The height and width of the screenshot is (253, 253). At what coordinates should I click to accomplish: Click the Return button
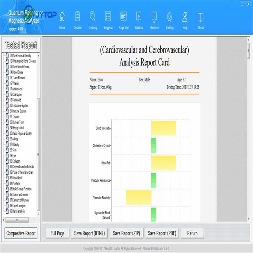click(192, 233)
